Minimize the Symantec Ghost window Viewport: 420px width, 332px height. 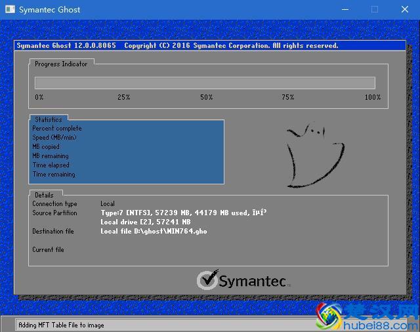click(x=345, y=9)
